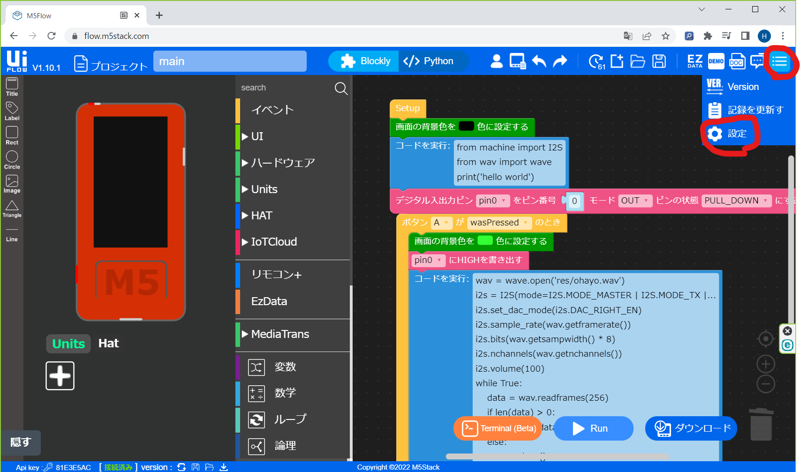The width and height of the screenshot is (800, 472).
Task: Open the device manager monitor icon
Action: point(518,61)
